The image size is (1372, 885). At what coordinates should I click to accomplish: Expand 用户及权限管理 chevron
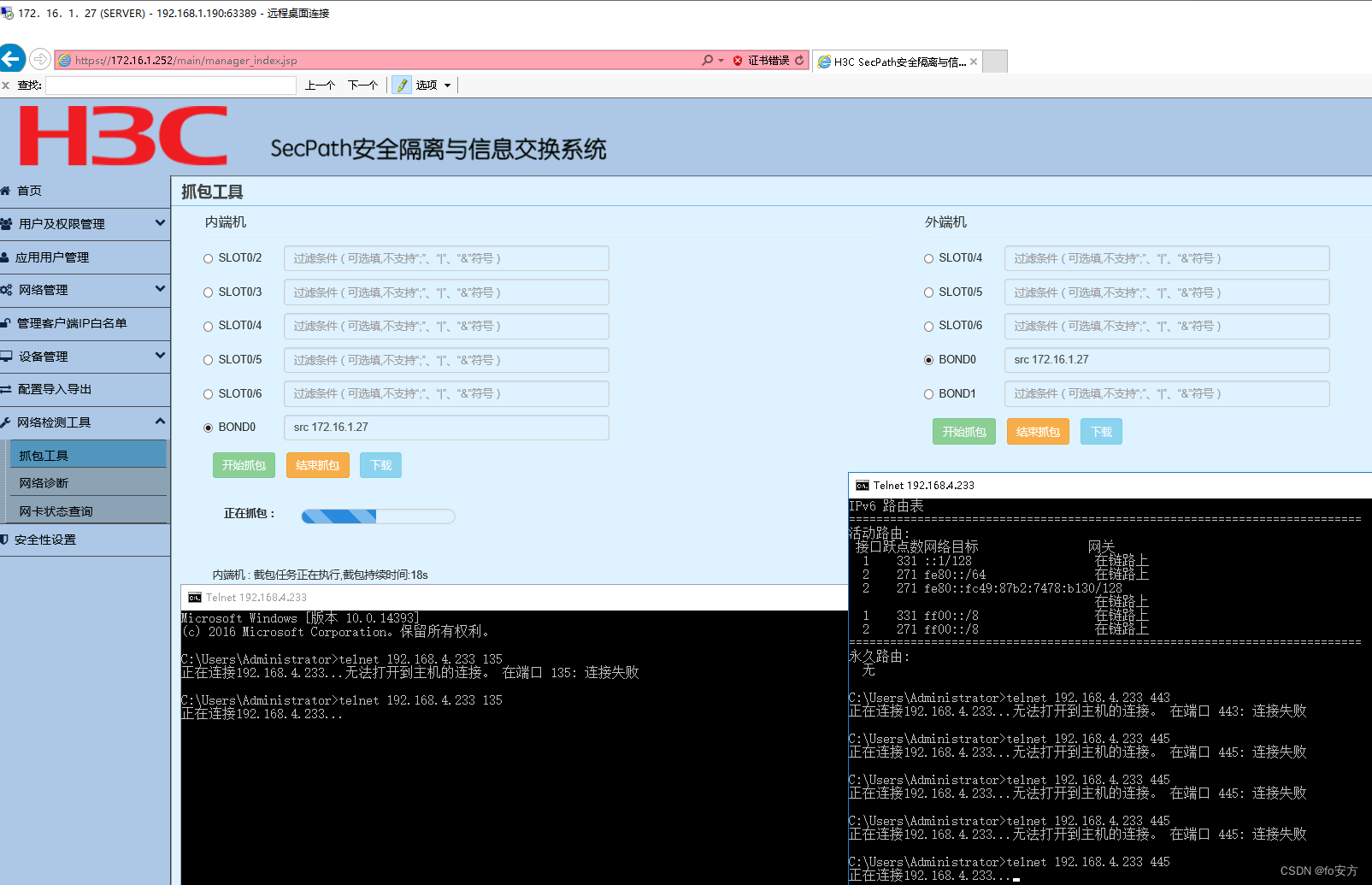(x=160, y=223)
